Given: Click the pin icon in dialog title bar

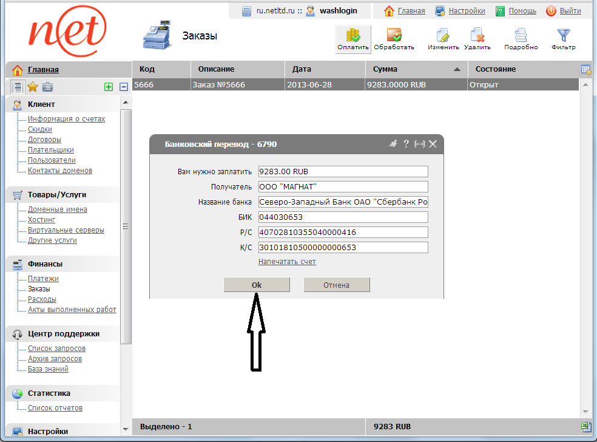Looking at the screenshot, I should [x=393, y=144].
